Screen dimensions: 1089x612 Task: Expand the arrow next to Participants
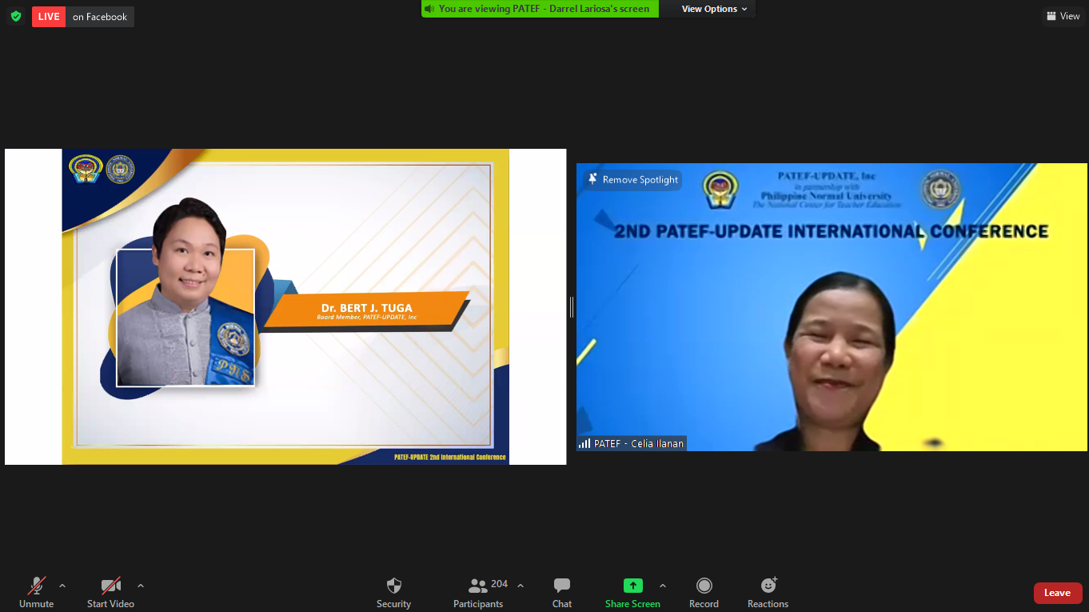[521, 586]
